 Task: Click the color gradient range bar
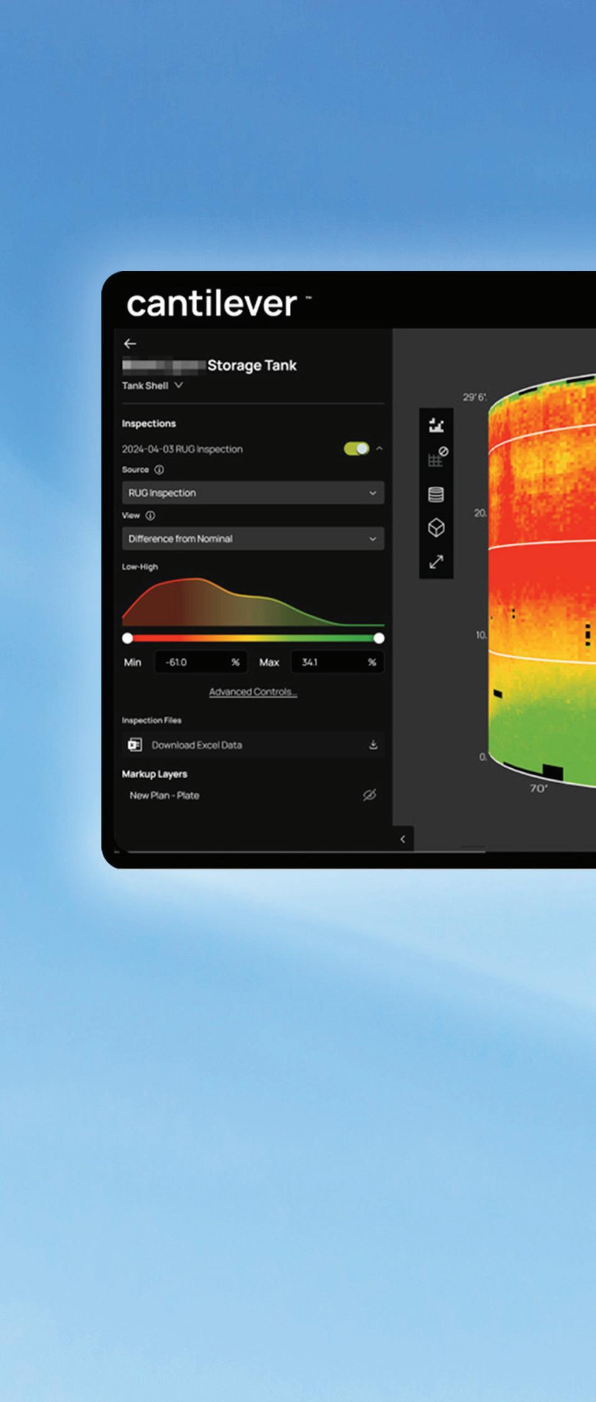253,638
